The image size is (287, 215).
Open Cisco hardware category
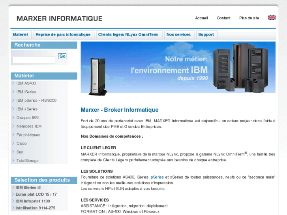22,144
